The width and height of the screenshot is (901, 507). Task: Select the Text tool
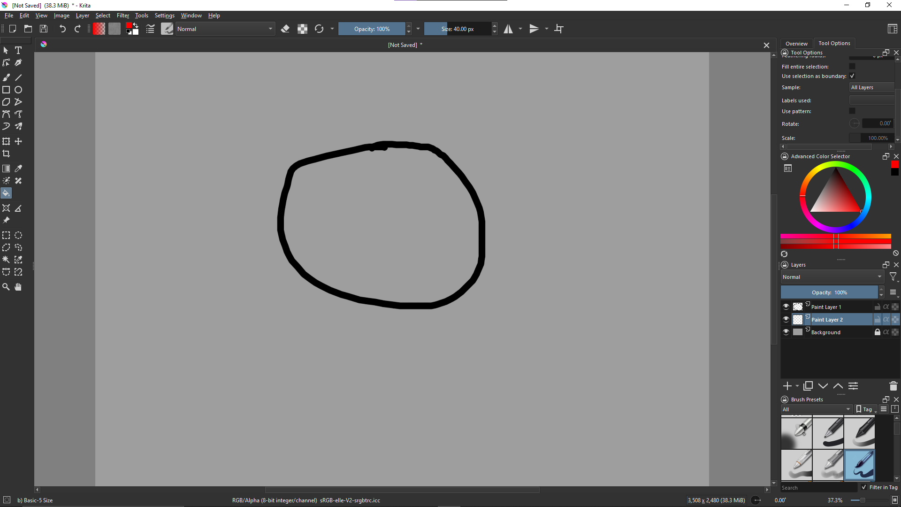point(18,50)
